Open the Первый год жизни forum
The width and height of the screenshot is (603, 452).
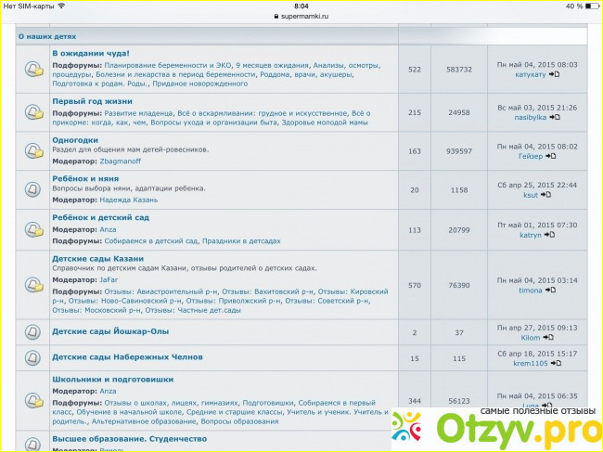[x=92, y=100]
